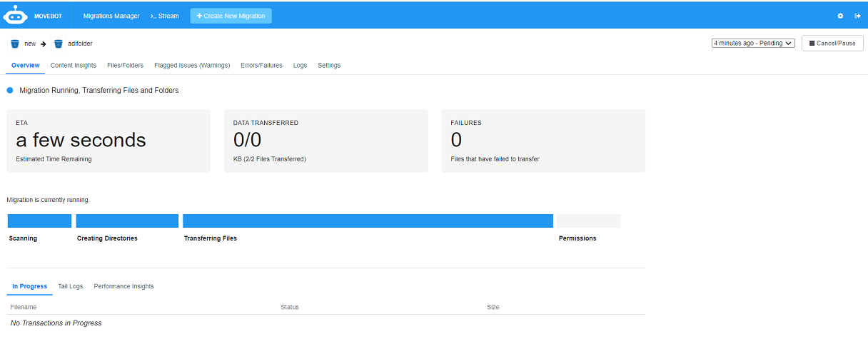This screenshot has width=868, height=359.
Task: Select the Logs tab
Action: 300,65
